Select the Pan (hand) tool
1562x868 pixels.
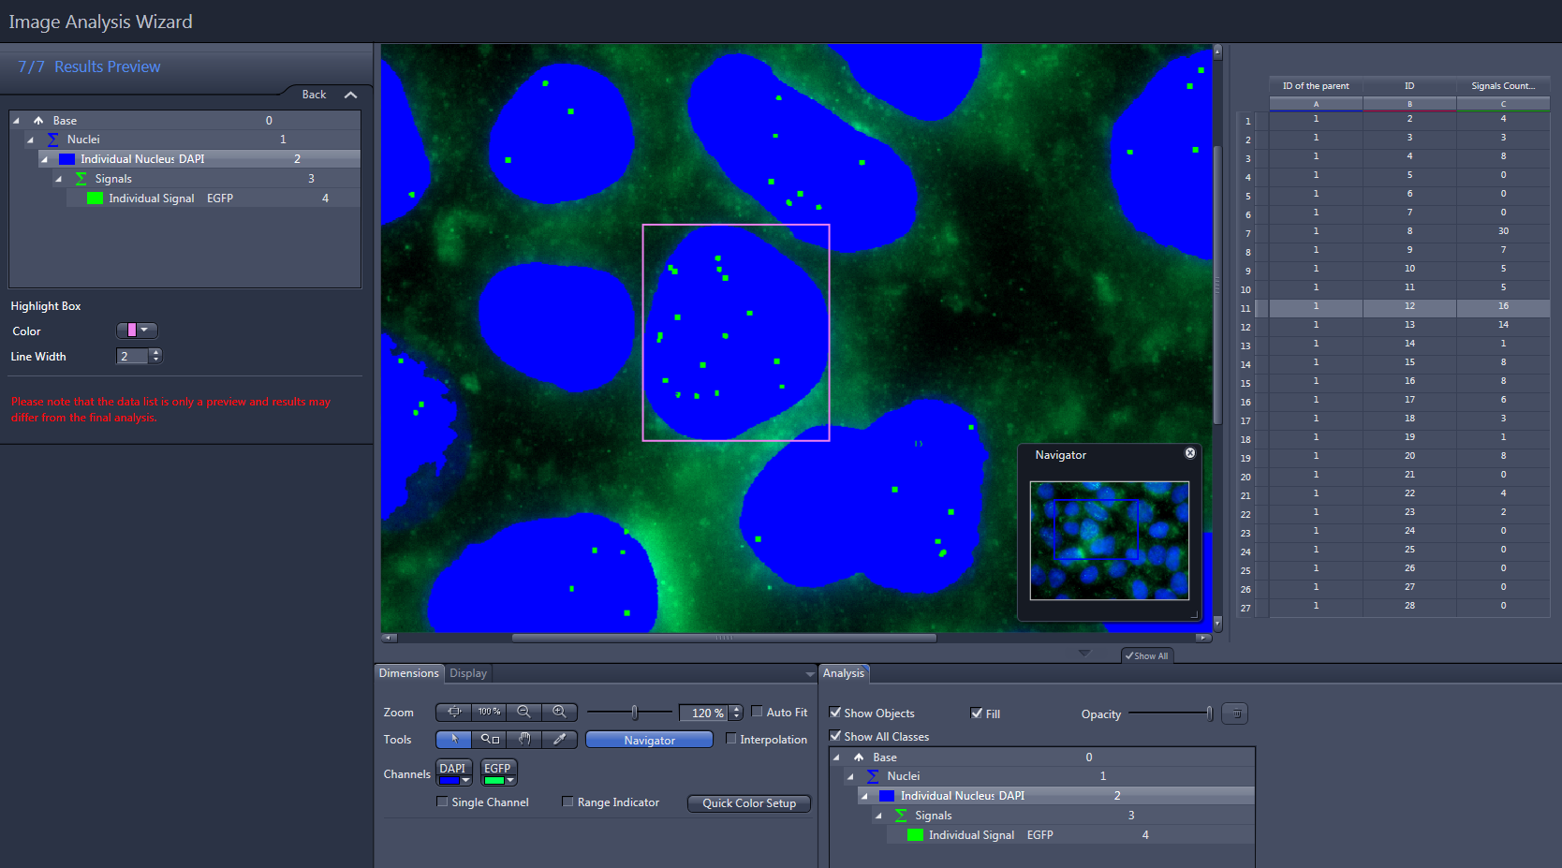click(523, 739)
